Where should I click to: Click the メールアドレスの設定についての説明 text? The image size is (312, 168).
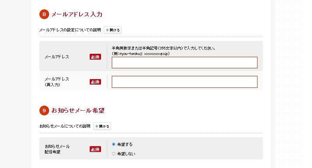pos(70,30)
